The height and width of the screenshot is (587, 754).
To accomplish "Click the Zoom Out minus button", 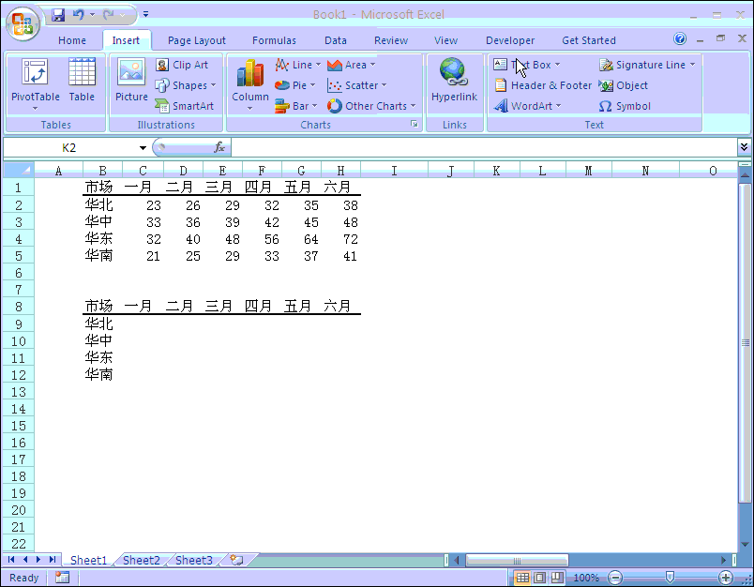I will point(615,578).
